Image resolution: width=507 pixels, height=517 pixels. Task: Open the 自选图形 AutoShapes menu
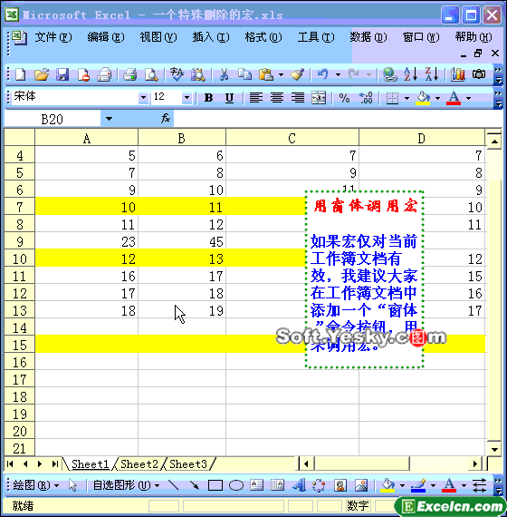pos(126,485)
